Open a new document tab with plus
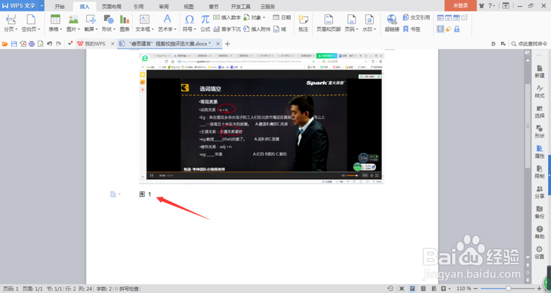 [x=228, y=44]
